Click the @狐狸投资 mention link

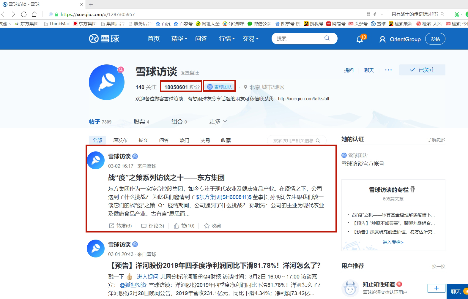point(133,285)
